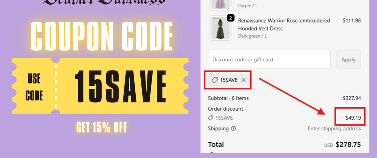The height and width of the screenshot is (158, 377).
Task: Click the gothic store logo at top
Action: [x=104, y=2]
